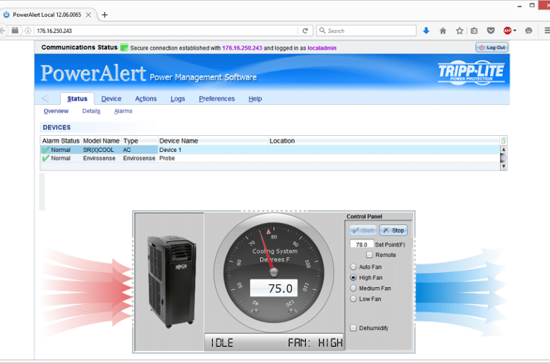Click the cooling system temperature gauge
The height and width of the screenshot is (363, 550).
[x=274, y=272]
